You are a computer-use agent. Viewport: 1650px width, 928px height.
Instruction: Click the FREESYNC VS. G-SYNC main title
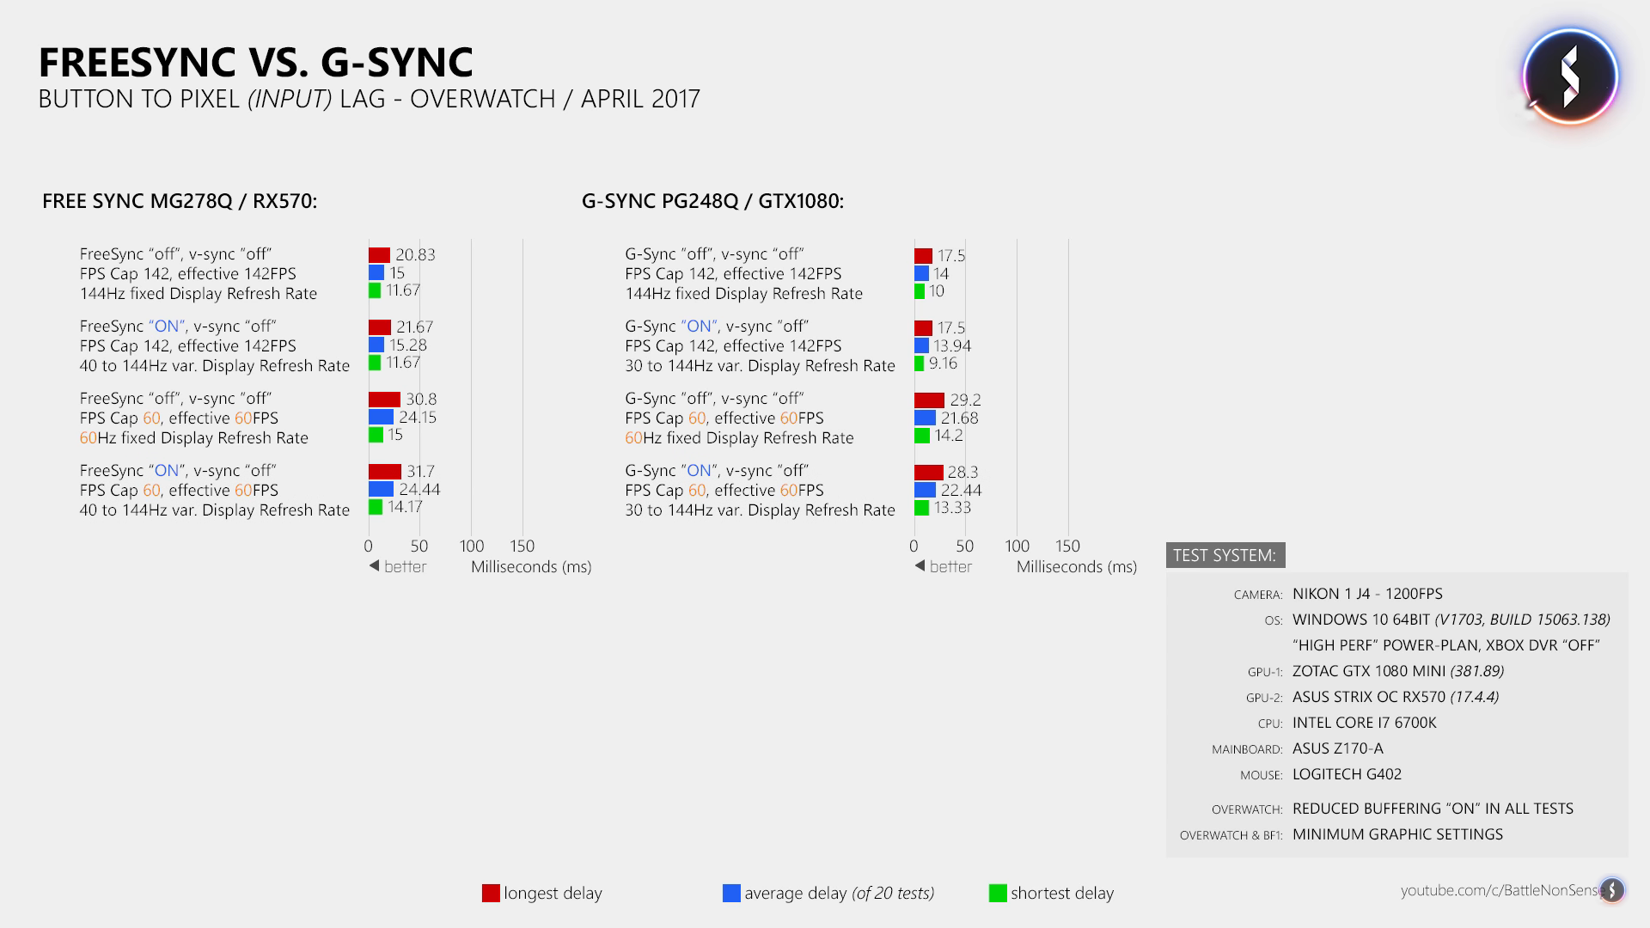point(255,63)
